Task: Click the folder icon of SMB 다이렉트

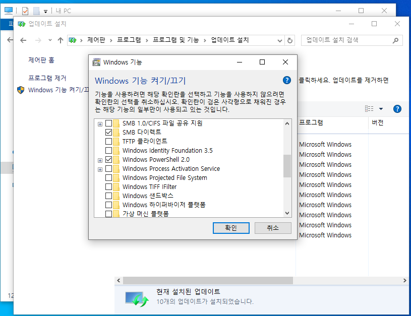Action: coord(116,133)
